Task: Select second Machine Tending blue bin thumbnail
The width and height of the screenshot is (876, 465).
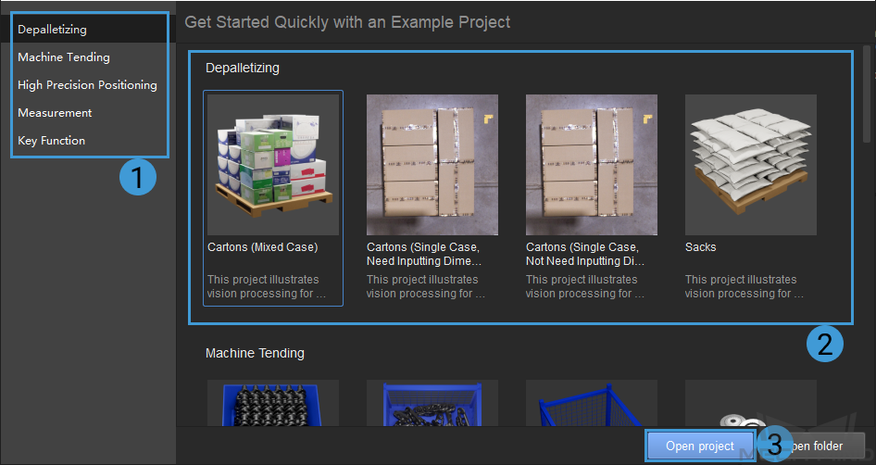Action: tap(432, 403)
